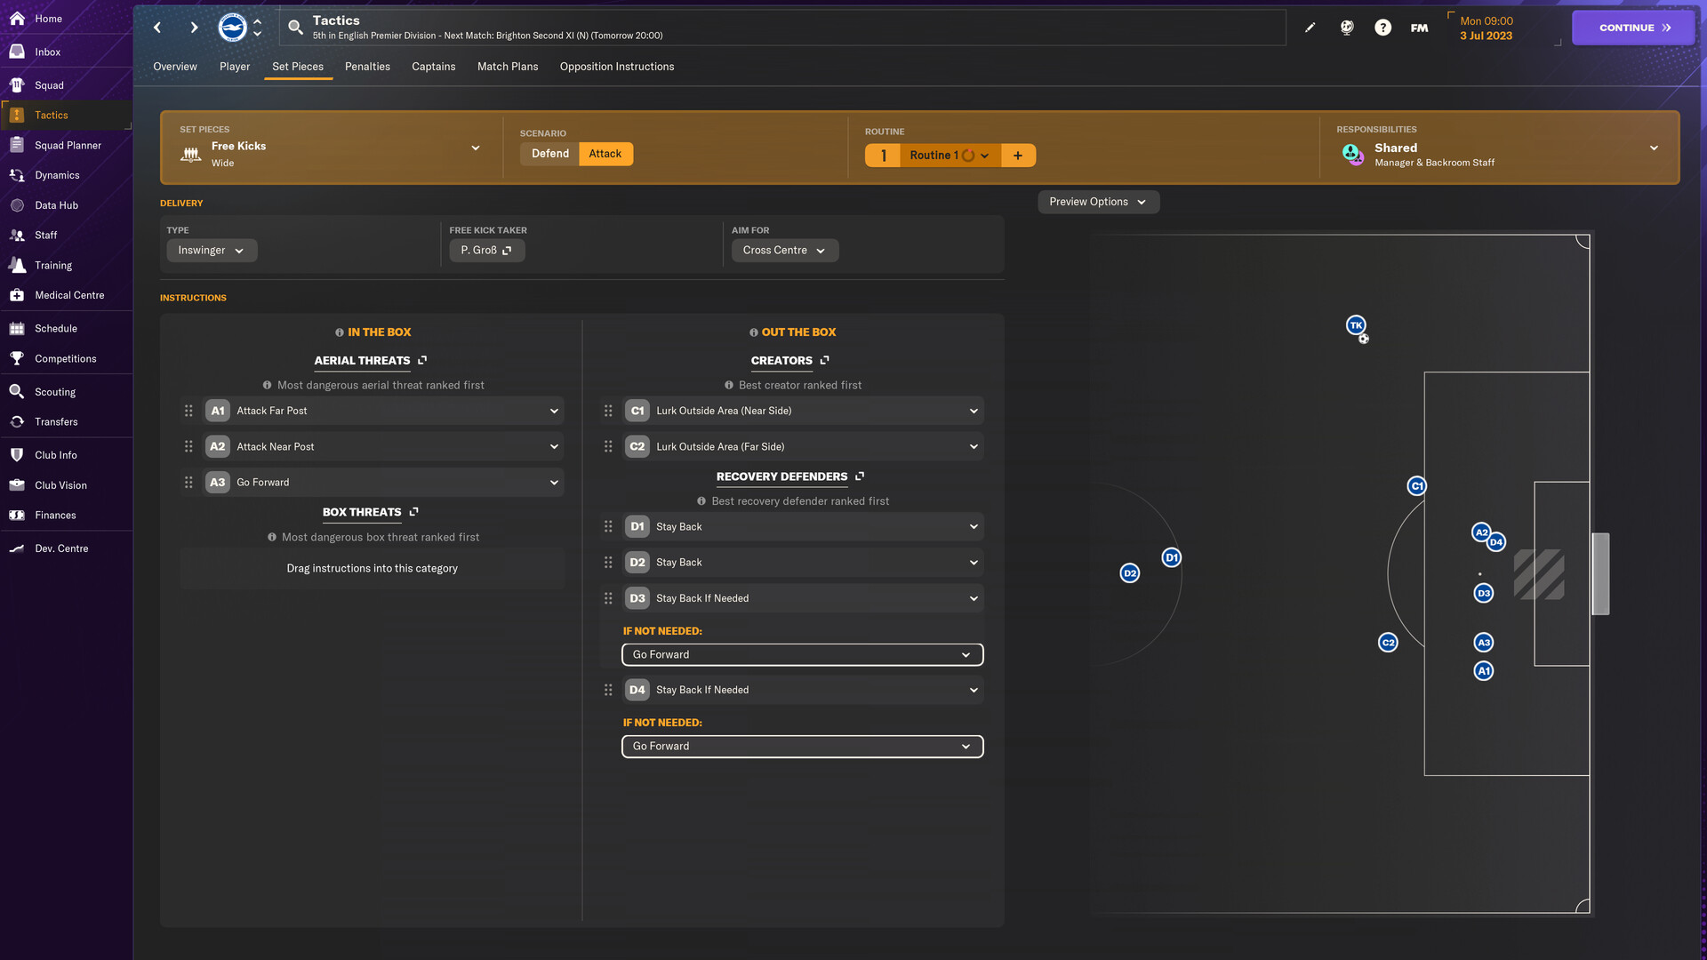Toggle the Attack scenario button
Viewport: 1707px width, 960px height.
604,154
